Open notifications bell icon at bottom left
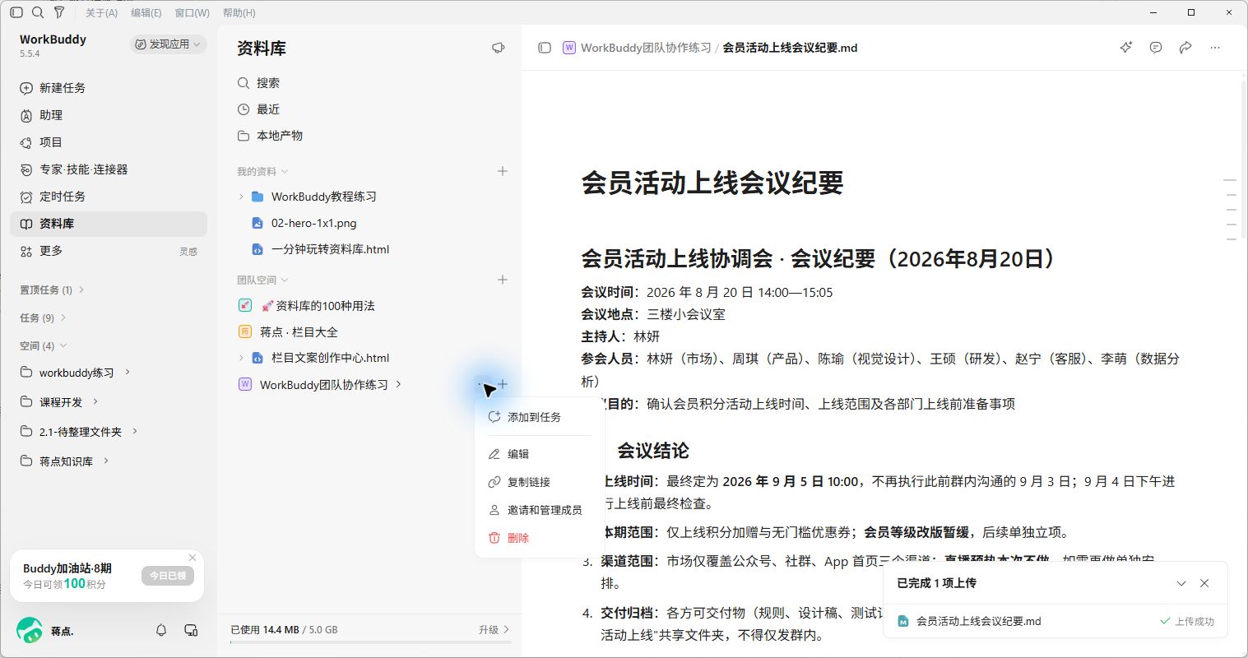 pos(161,630)
